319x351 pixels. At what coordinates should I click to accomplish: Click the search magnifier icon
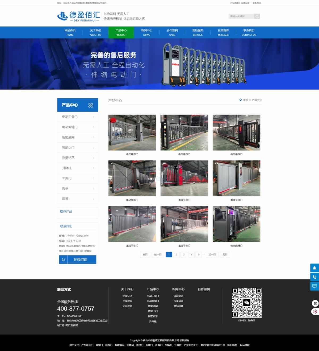coord(257,16)
